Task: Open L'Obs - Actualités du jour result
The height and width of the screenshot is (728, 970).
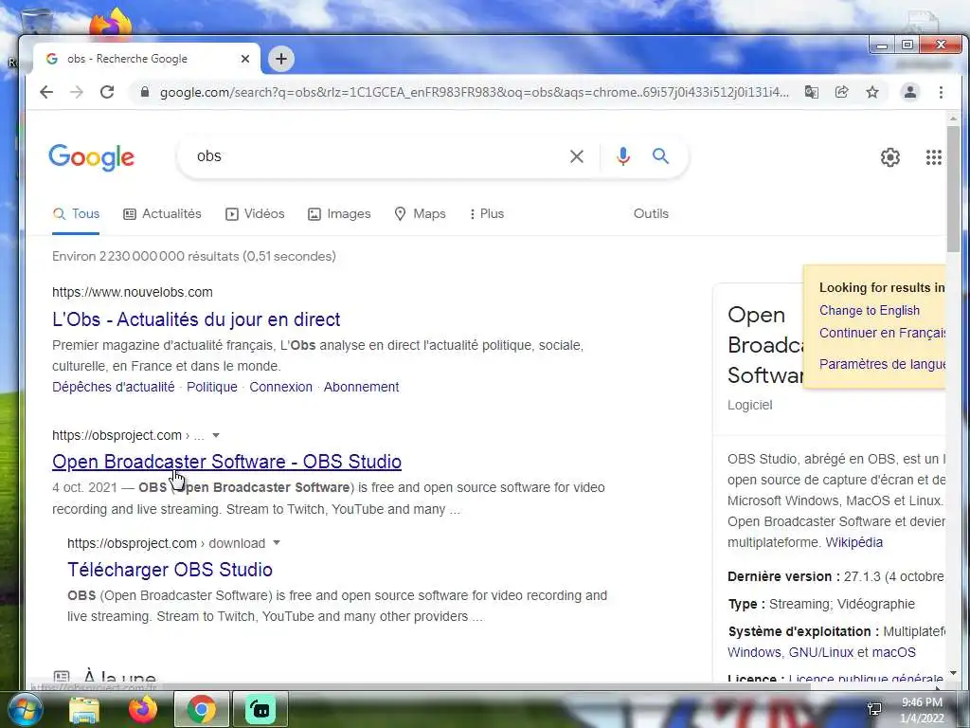Action: click(196, 319)
